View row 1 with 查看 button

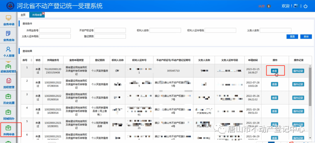click(x=274, y=71)
